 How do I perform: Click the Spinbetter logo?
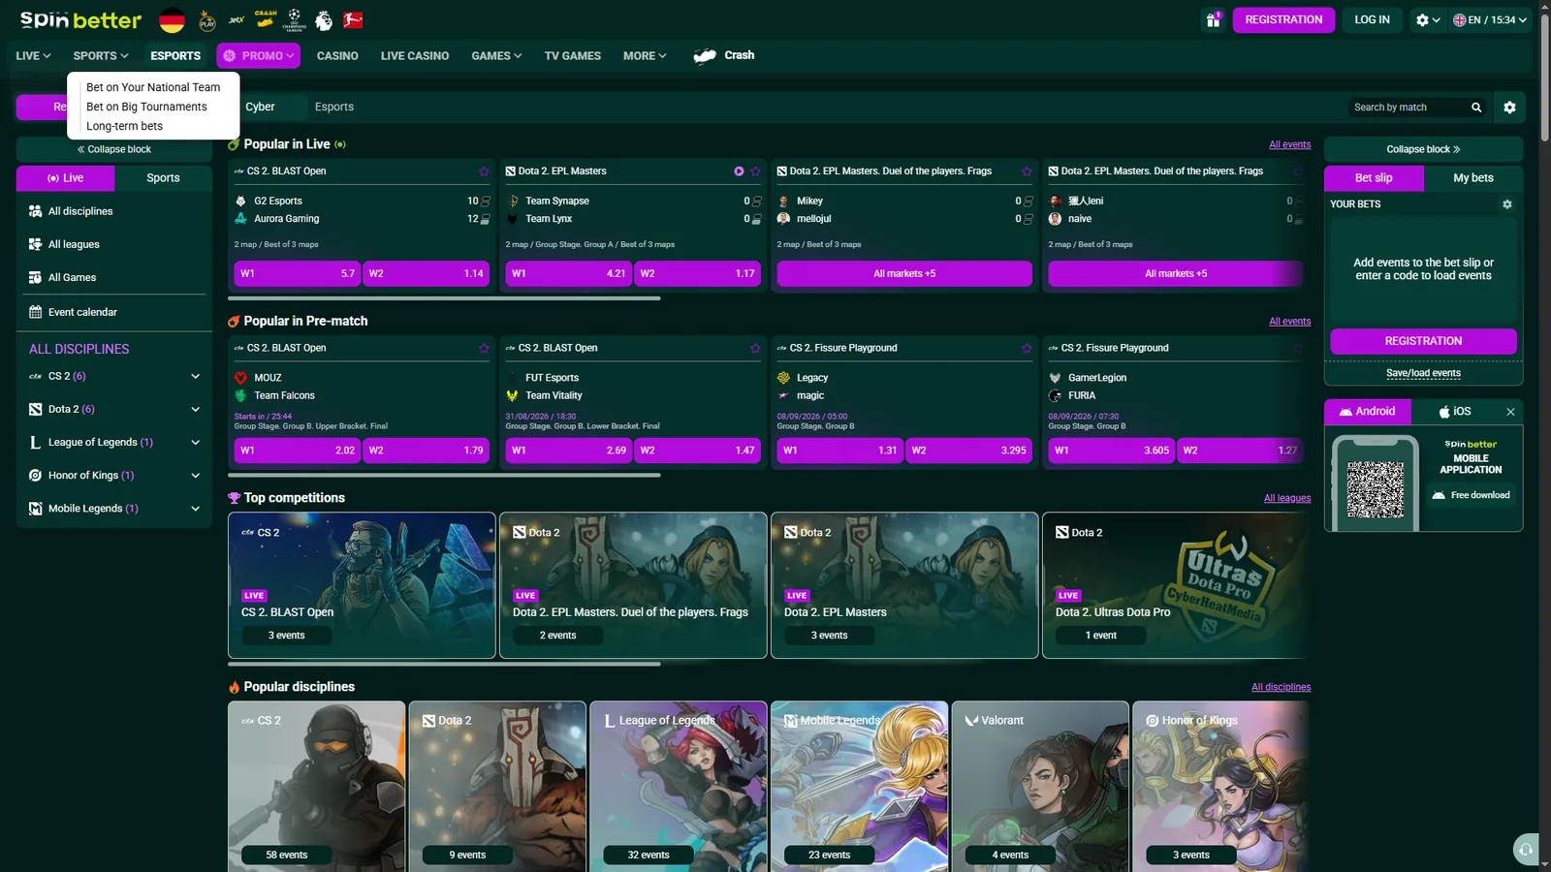[80, 19]
